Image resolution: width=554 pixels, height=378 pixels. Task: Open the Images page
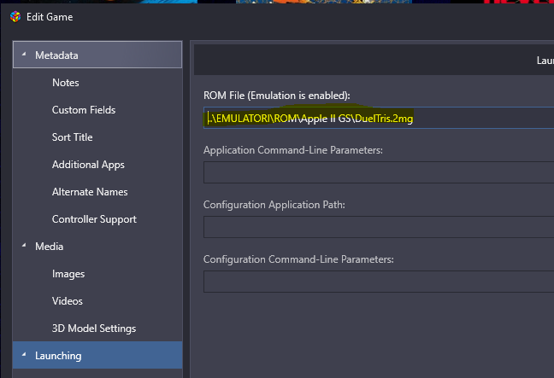(x=68, y=274)
